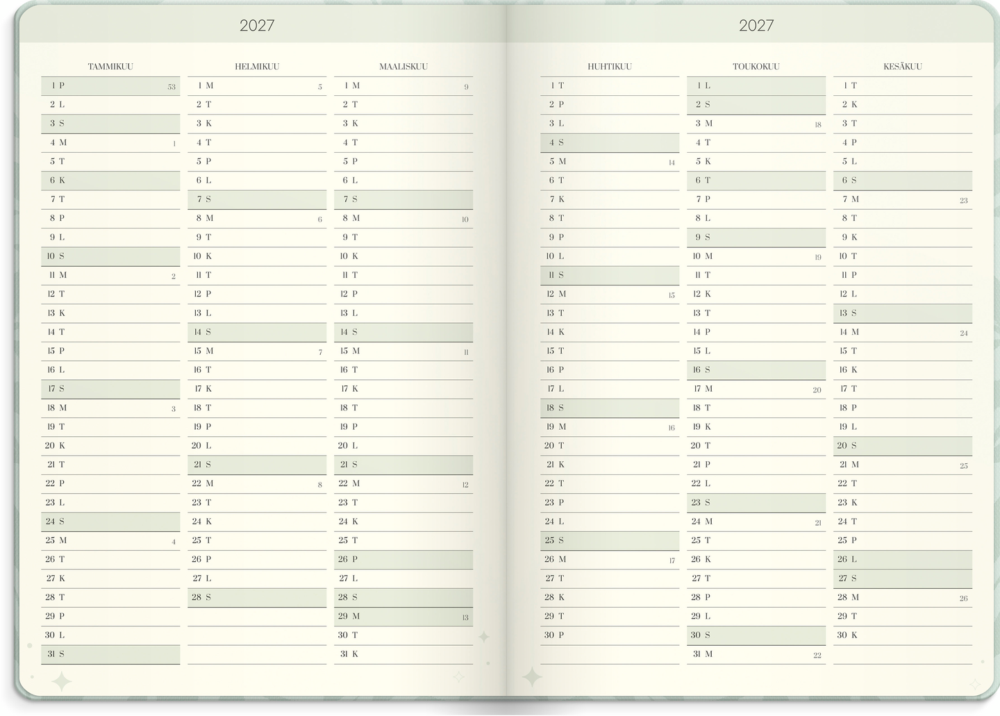Viewport: 1000px width, 716px height.
Task: Select the MAALISKUU month heading
Action: click(x=403, y=67)
